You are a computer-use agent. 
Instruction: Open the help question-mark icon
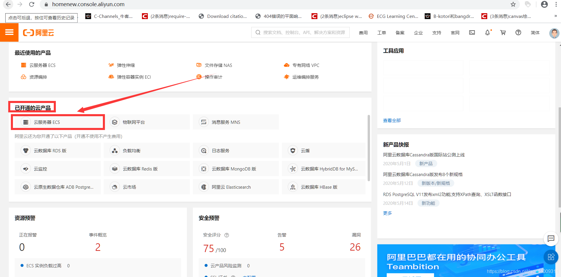click(518, 33)
